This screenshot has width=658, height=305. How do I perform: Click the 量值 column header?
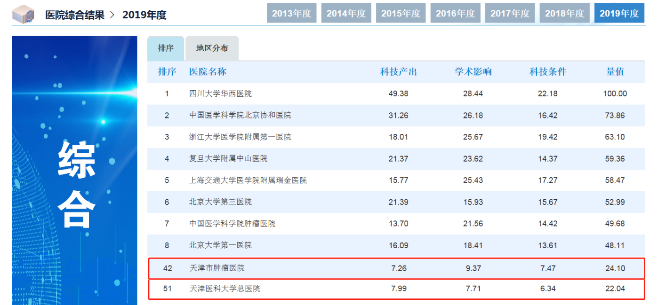pyautogui.click(x=615, y=72)
